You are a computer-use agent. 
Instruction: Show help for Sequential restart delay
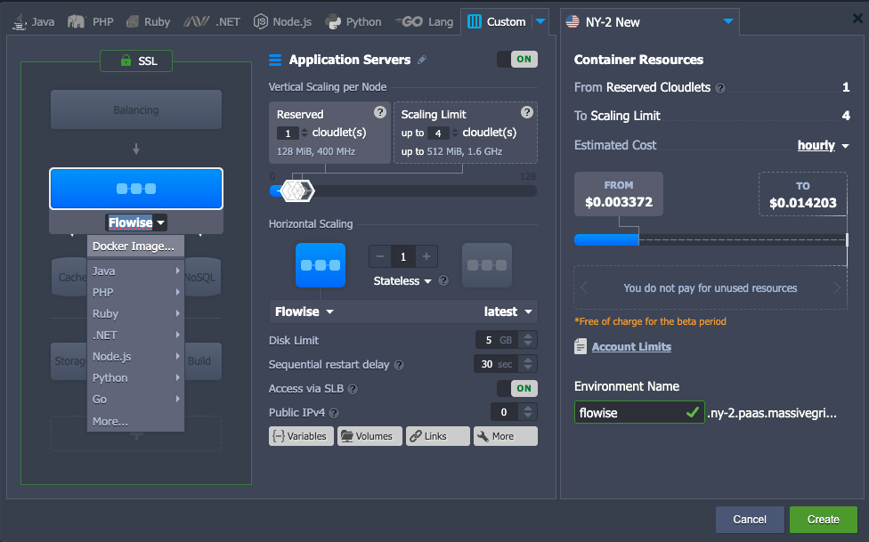(399, 365)
